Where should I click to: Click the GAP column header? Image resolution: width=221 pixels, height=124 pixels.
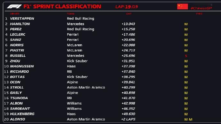coord(129,14)
